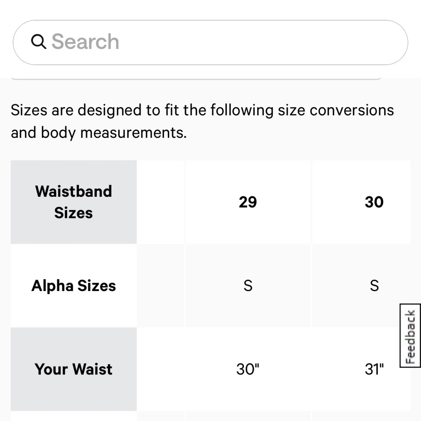Select the 31" waist measurement cell

(374, 369)
